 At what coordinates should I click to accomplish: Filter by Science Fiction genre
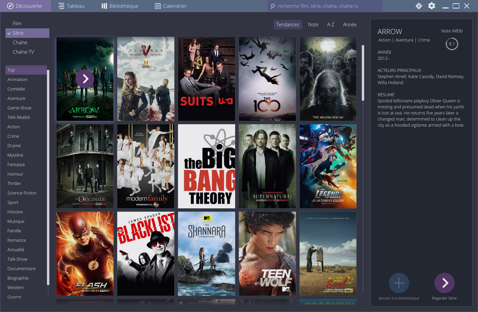pyautogui.click(x=26, y=193)
